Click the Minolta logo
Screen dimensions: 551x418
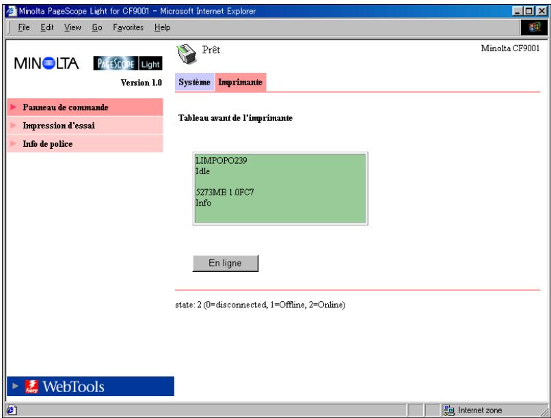46,63
